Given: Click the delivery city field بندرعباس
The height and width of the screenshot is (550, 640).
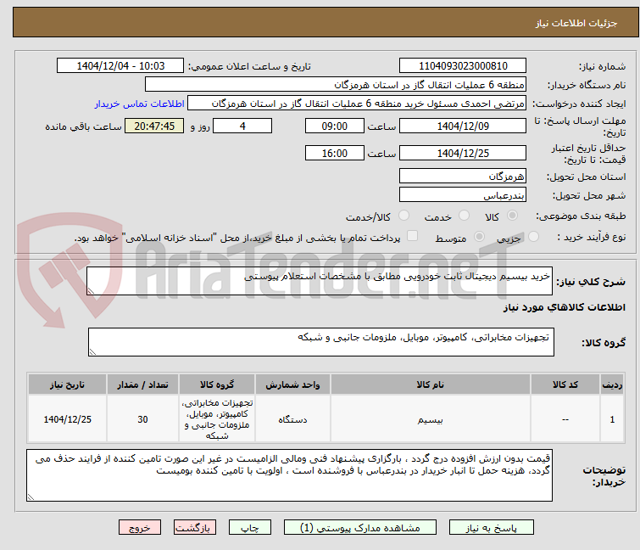Looking at the screenshot, I should click(463, 195).
